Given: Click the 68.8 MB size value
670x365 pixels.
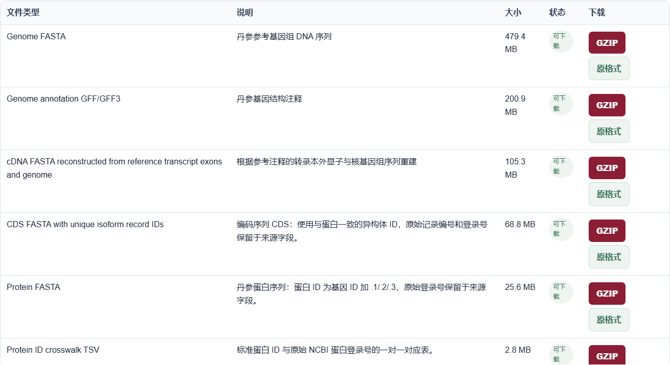Looking at the screenshot, I should (520, 225).
